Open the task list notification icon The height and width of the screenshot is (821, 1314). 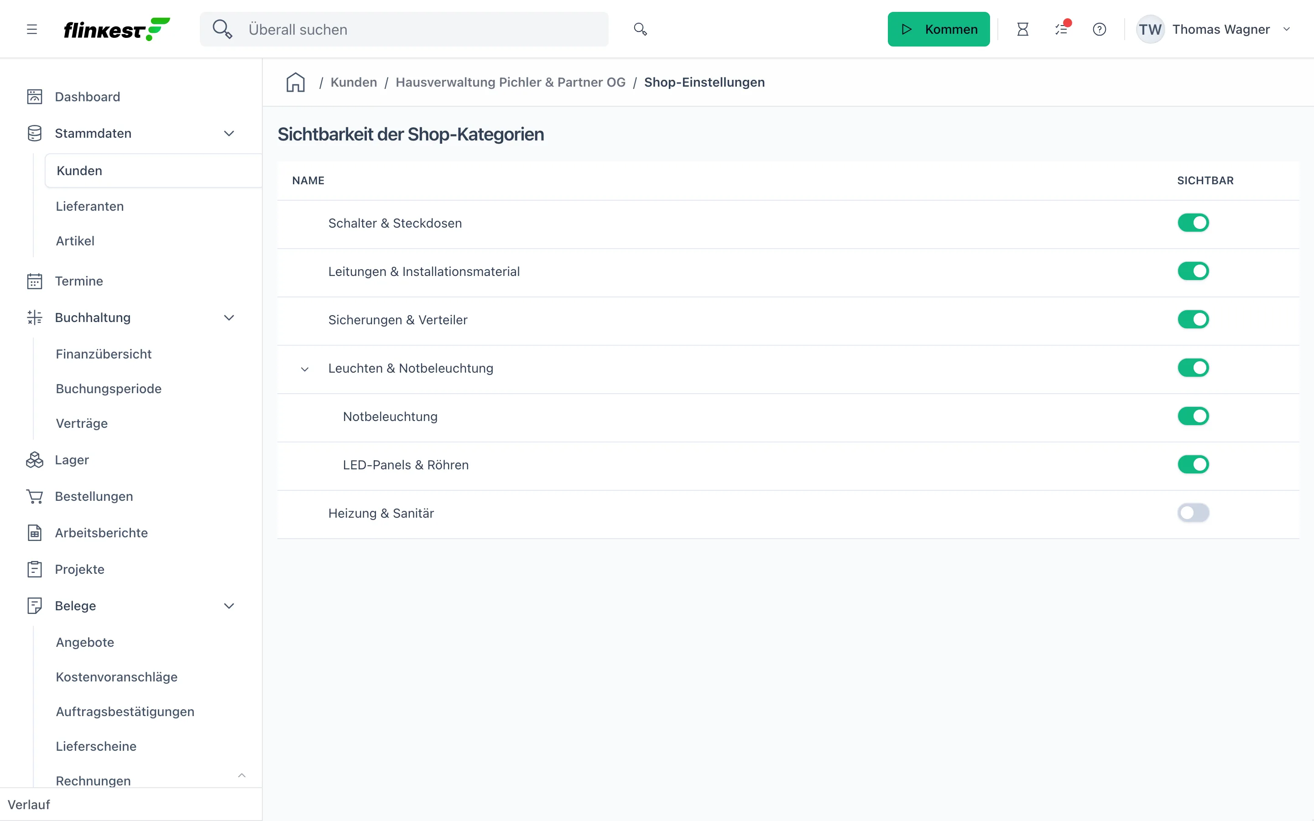[1062, 29]
